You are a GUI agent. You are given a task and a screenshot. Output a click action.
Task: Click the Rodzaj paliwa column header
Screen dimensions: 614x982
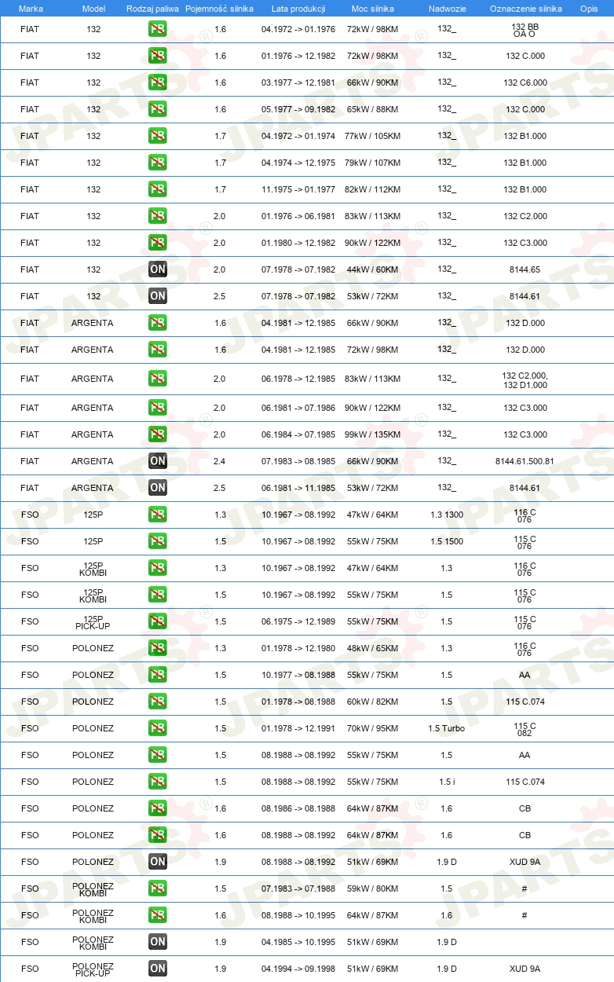152,9
